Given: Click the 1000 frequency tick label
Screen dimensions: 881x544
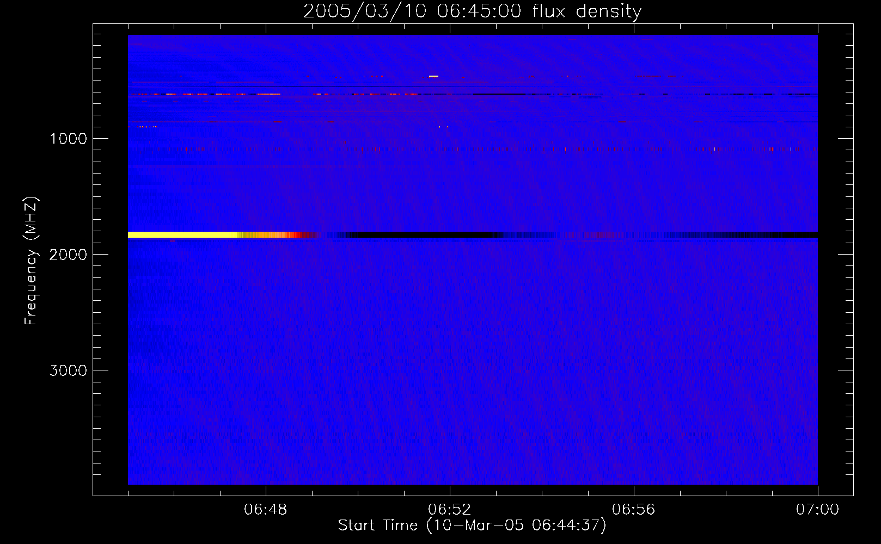Looking at the screenshot, I should [x=68, y=139].
